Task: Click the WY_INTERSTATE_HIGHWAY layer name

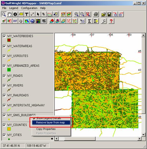Action: 26,105
